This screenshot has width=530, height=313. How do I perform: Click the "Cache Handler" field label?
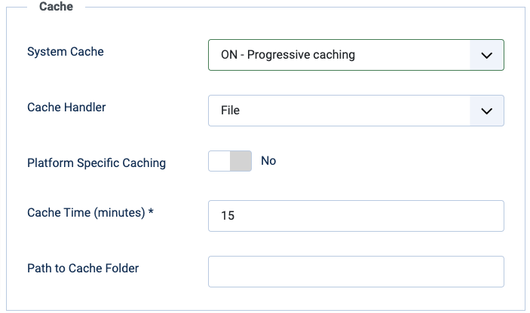point(66,107)
